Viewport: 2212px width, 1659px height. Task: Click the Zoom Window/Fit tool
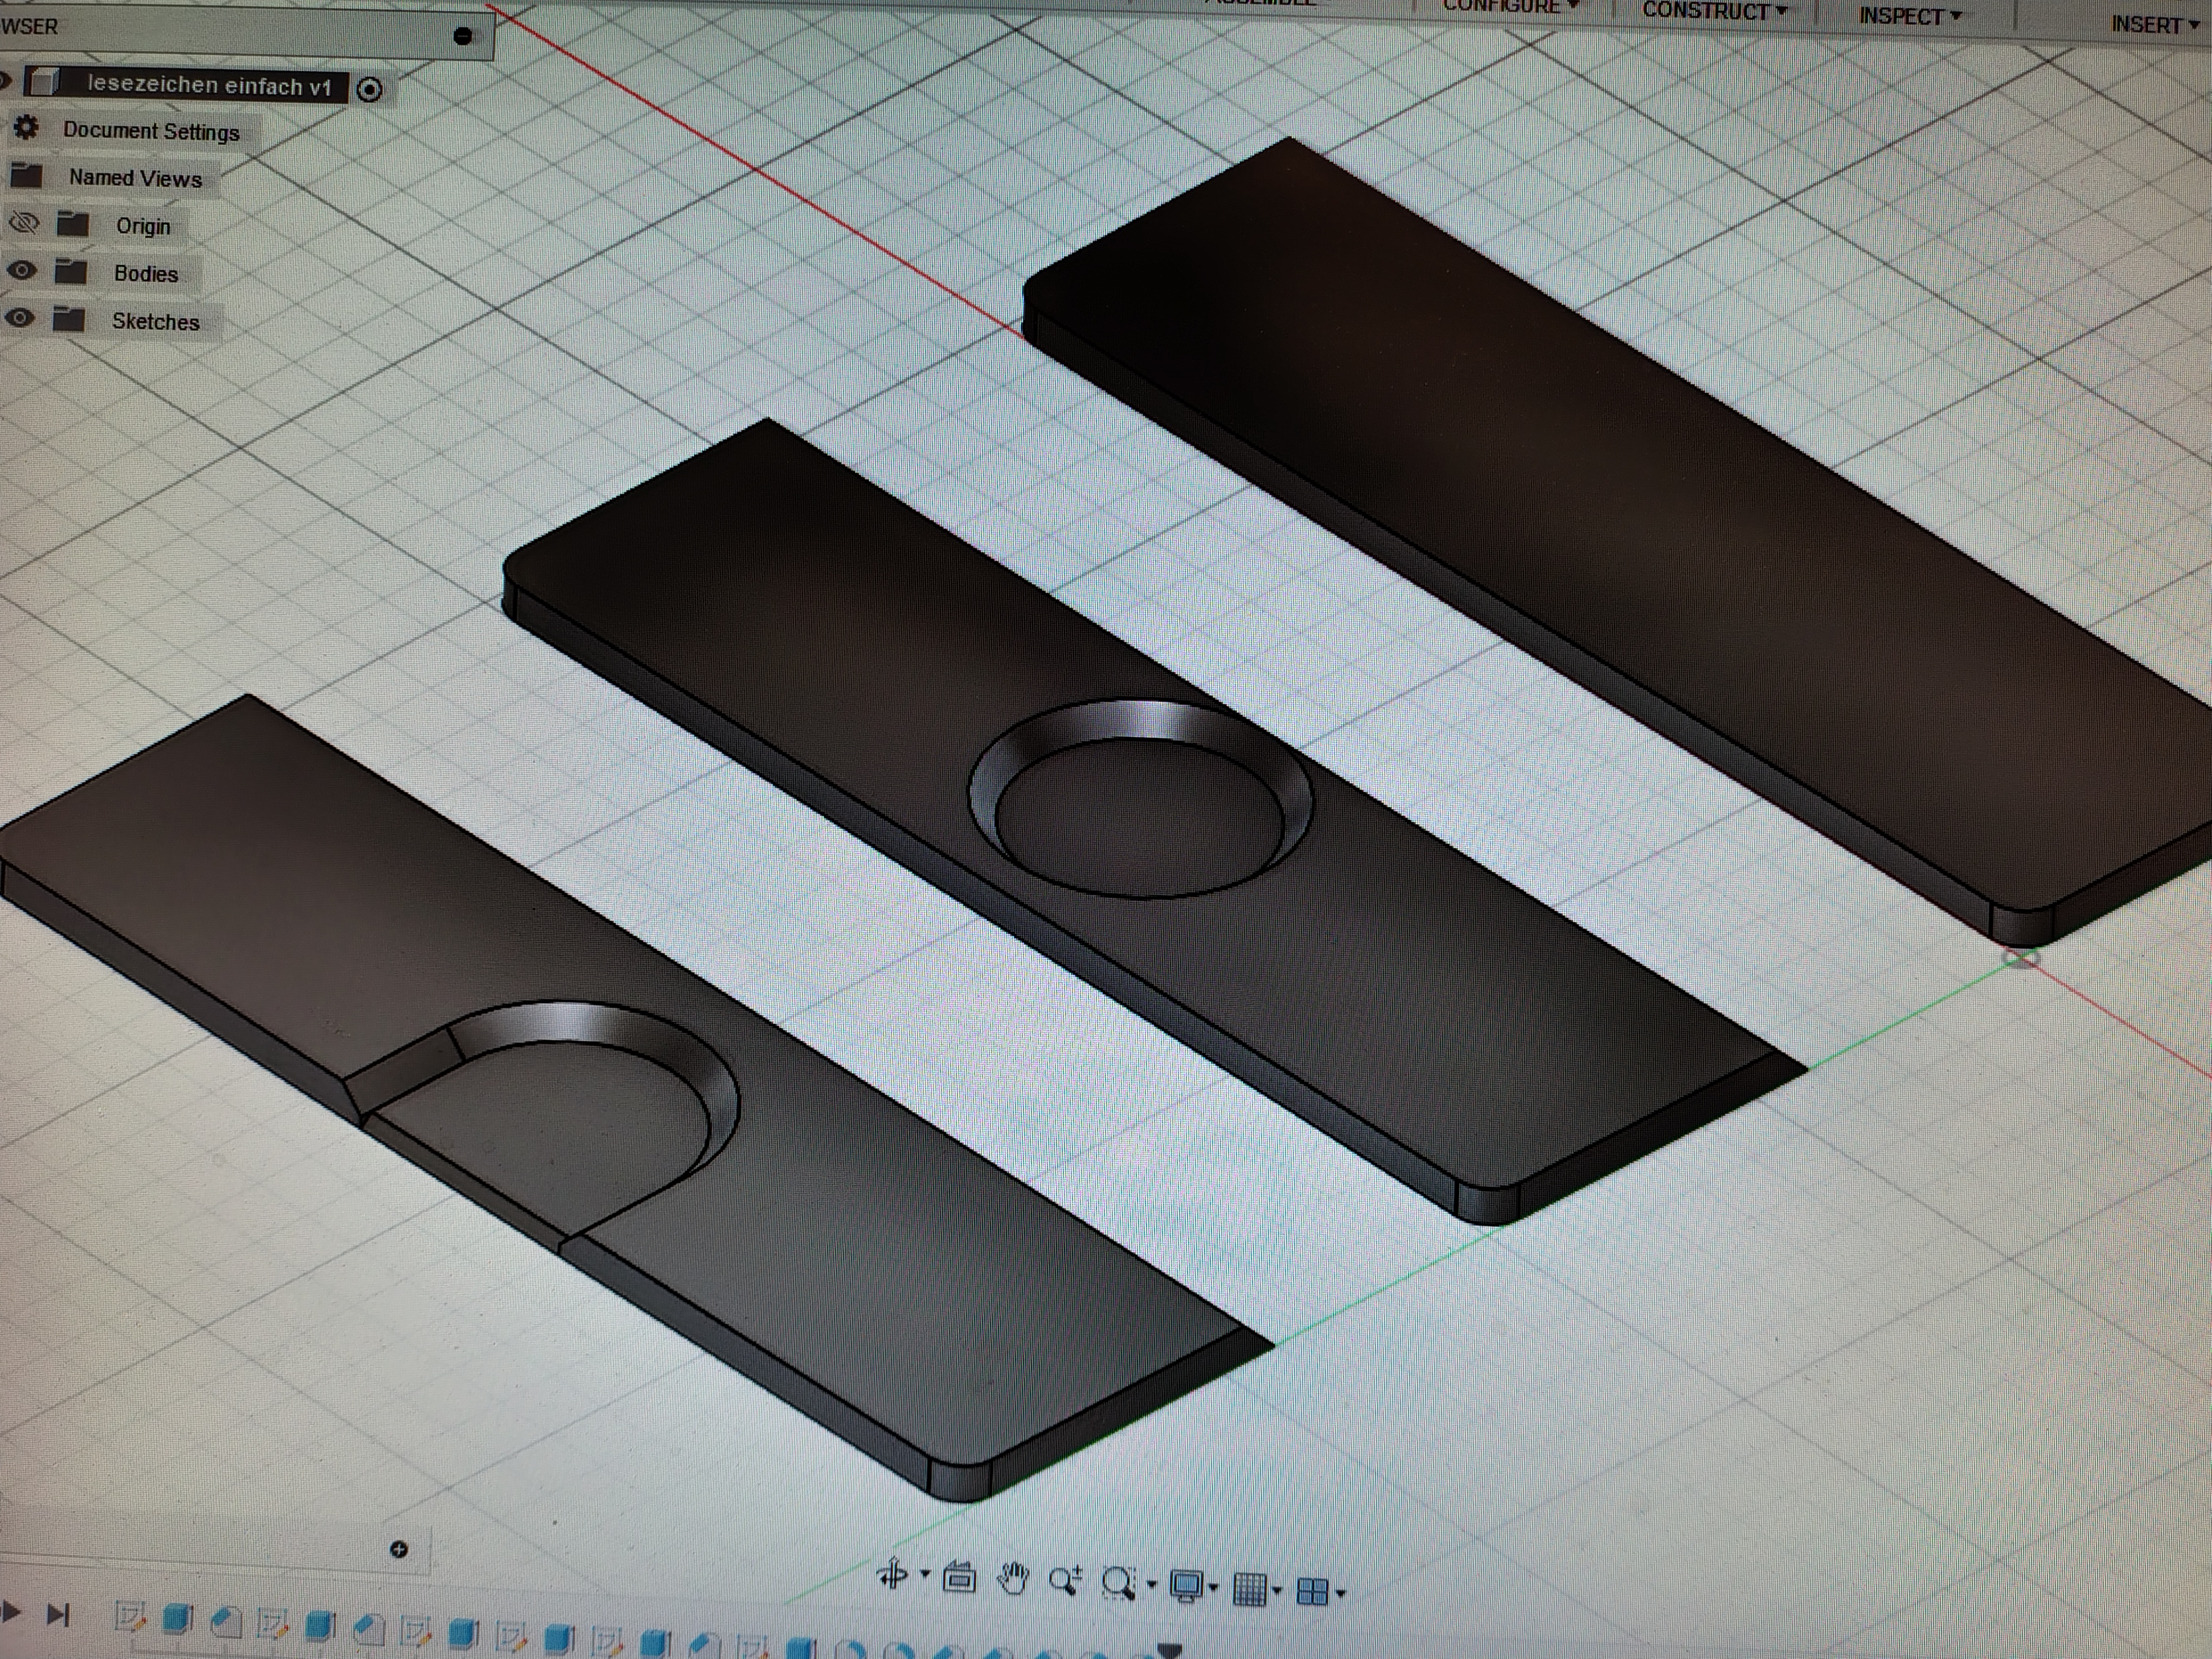(x=1118, y=1584)
